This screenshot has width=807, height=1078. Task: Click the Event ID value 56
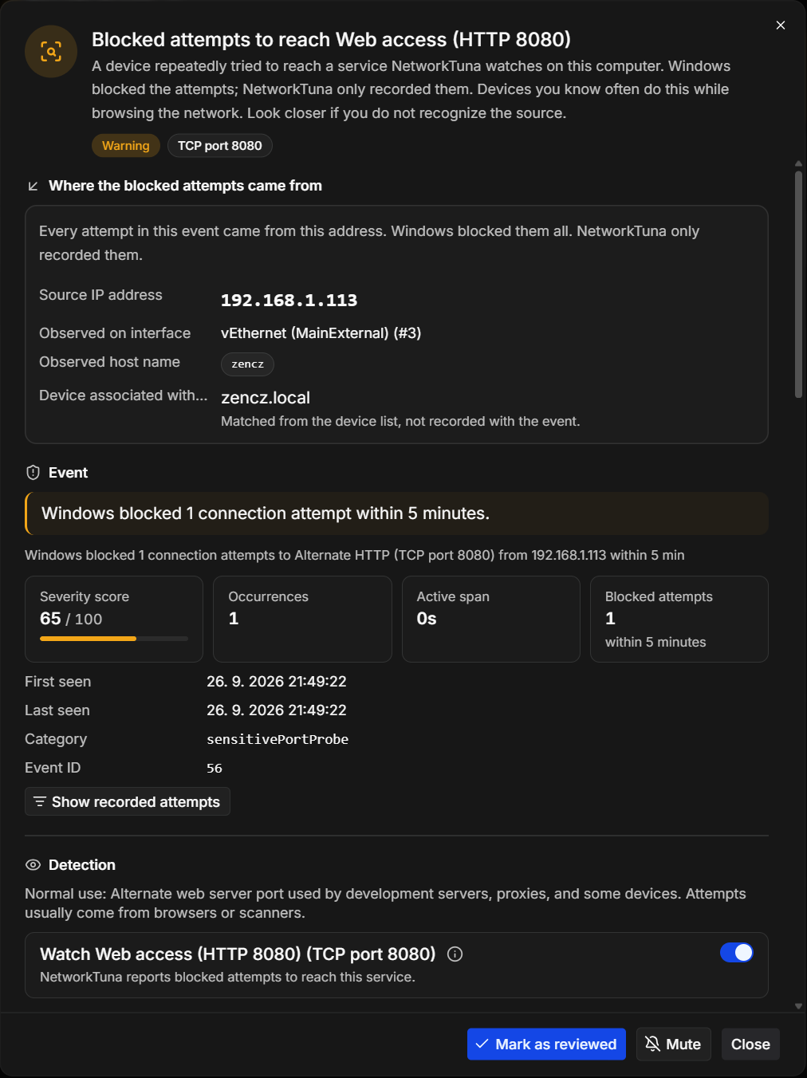(x=215, y=768)
